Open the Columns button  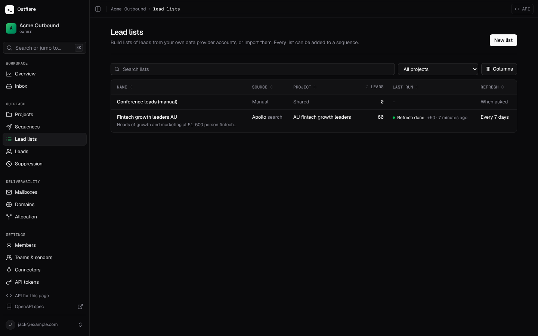point(499,69)
